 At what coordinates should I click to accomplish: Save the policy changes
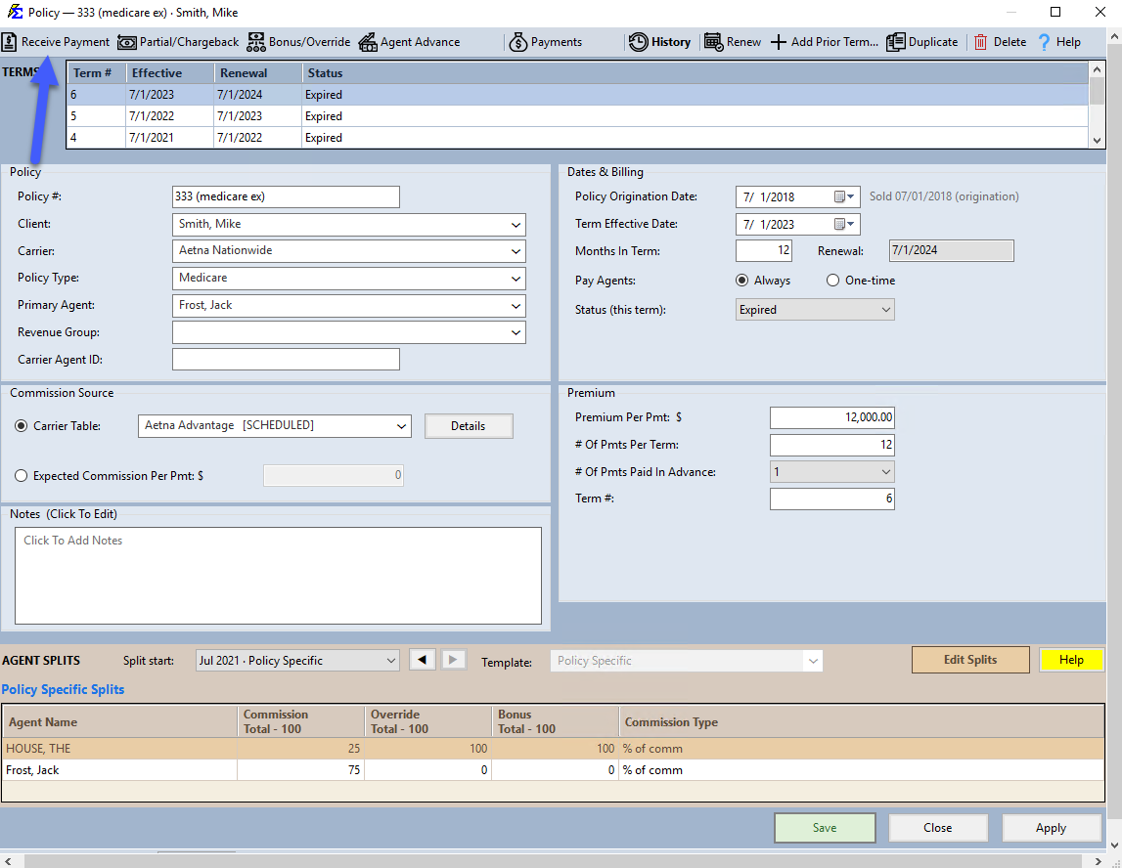coord(825,828)
